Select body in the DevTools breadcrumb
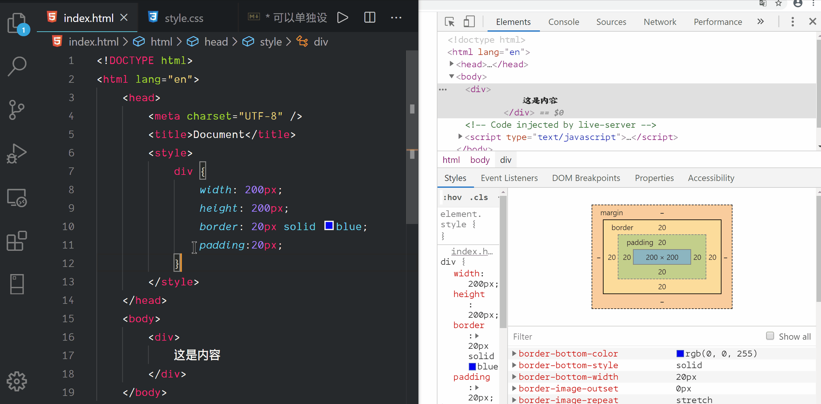This screenshot has width=821, height=404. tap(480, 160)
